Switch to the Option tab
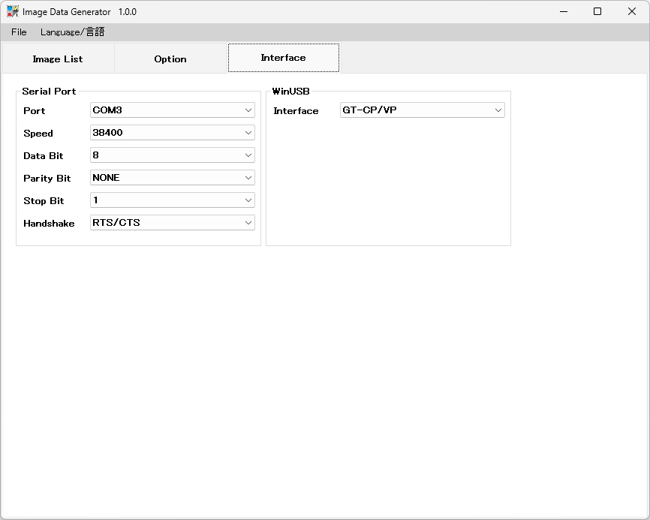650x520 pixels. [170, 59]
